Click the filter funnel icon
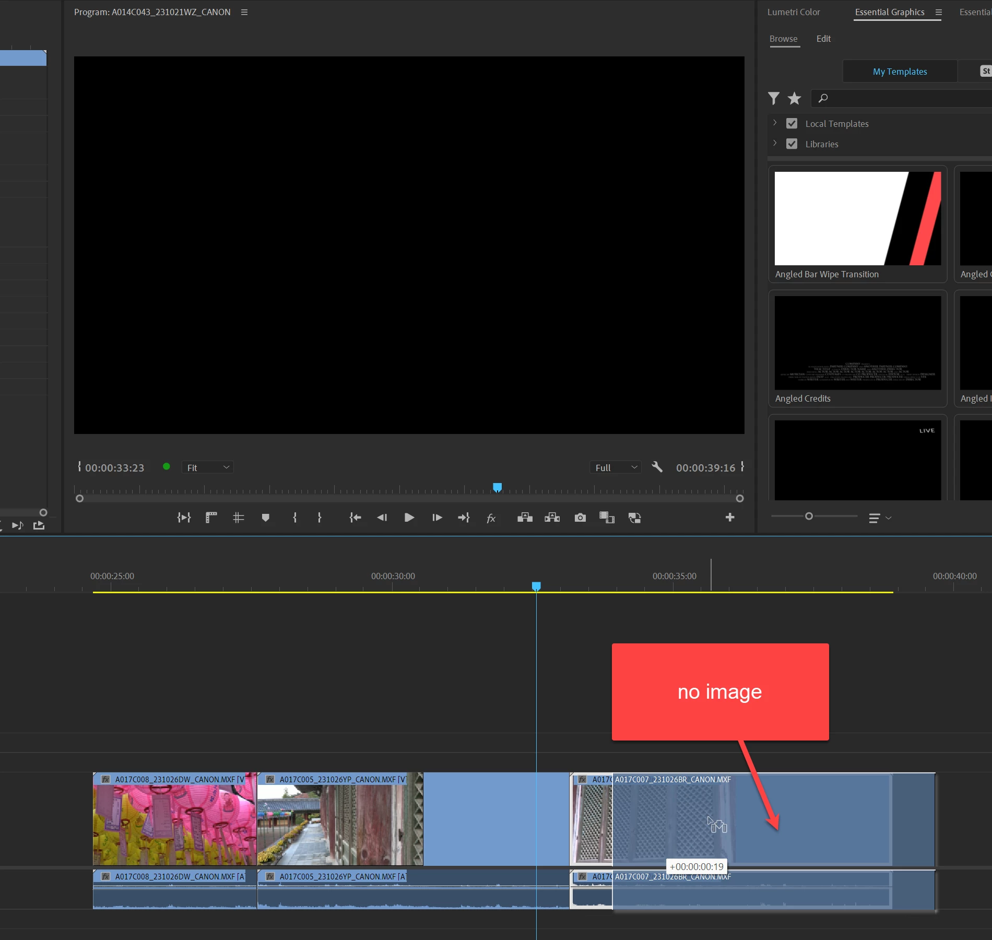Image resolution: width=992 pixels, height=940 pixels. point(774,98)
